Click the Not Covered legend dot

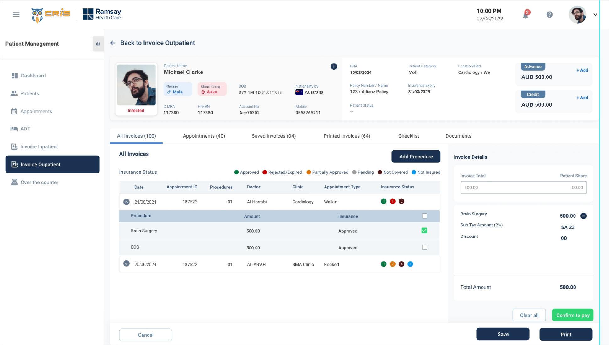click(x=380, y=172)
